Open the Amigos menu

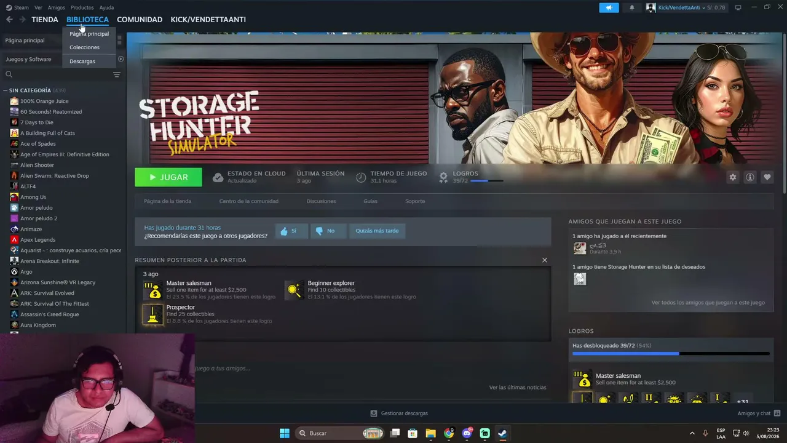(x=57, y=7)
